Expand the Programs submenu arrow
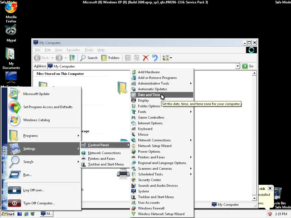This screenshot has height=218, width=291. 78,136
